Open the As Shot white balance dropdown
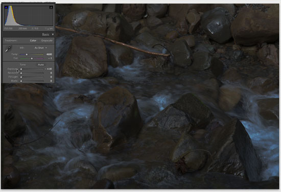281x192 pixels. click(x=41, y=48)
